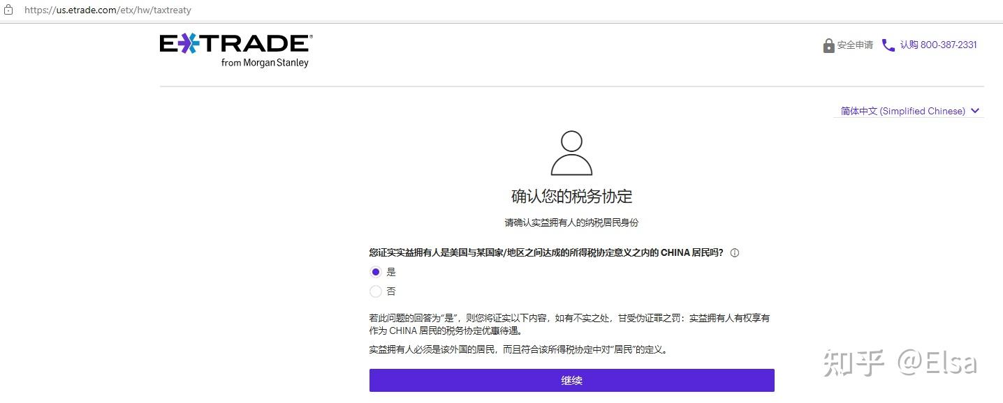Click the chevron arrow beside Simplified Chinese
This screenshot has width=1003, height=403.
point(975,110)
